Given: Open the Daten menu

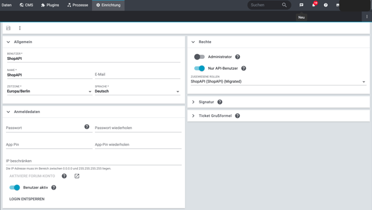Looking at the screenshot, I should click(x=7, y=5).
